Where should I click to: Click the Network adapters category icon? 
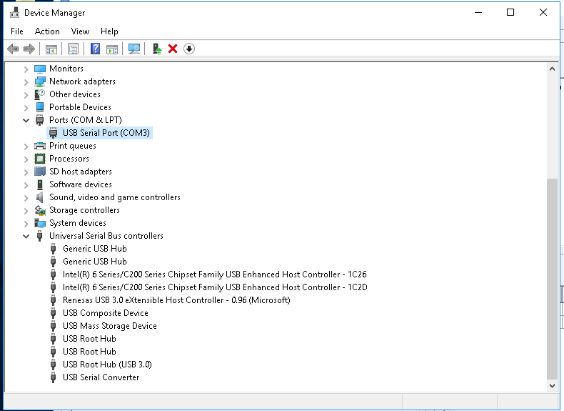coord(40,81)
